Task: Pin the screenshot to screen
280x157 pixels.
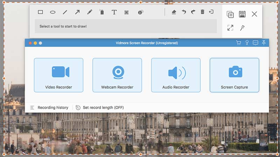Action: pyautogui.click(x=242, y=28)
